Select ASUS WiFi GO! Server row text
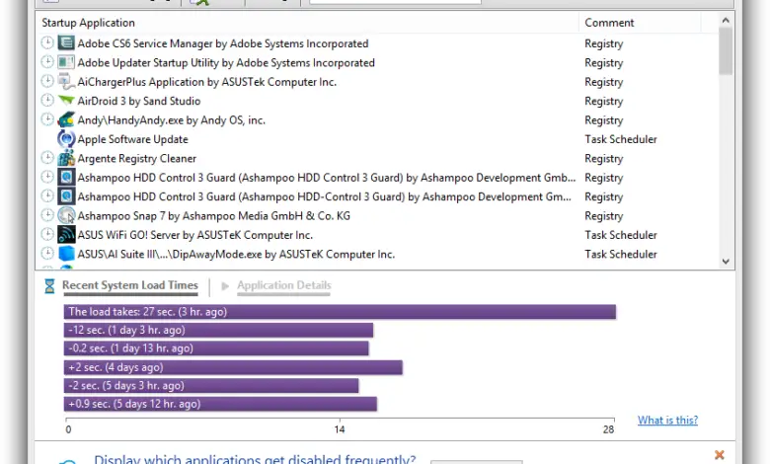This screenshot has width=770, height=464. 194,235
